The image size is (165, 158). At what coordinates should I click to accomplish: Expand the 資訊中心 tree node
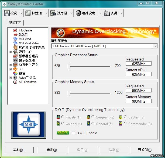10,52
